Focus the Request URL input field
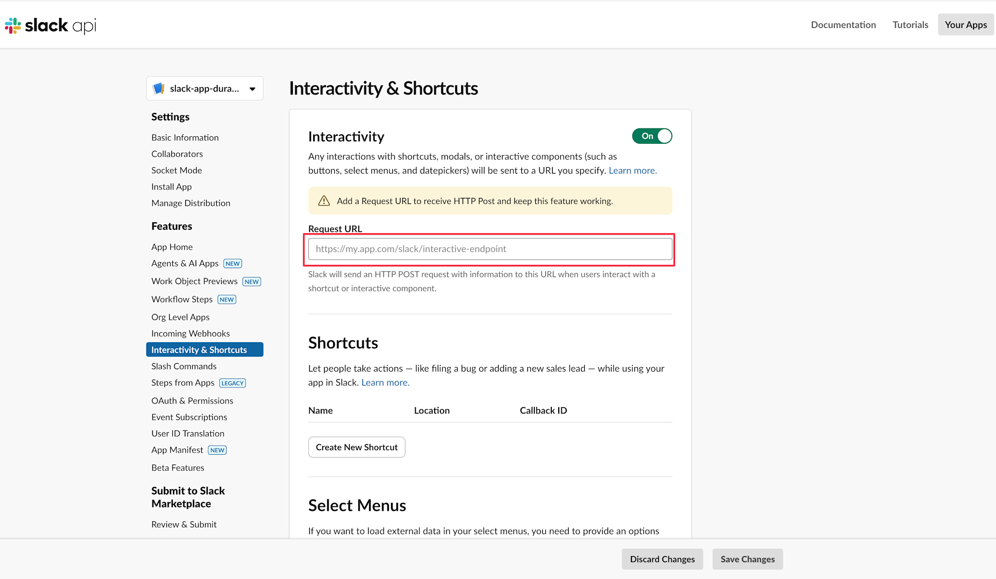Viewport: 996px width, 579px height. (490, 249)
